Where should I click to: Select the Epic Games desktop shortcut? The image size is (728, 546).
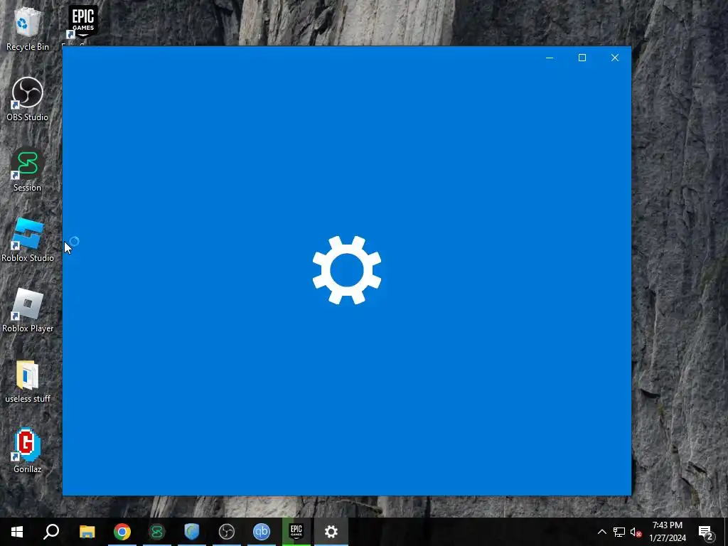(x=82, y=23)
